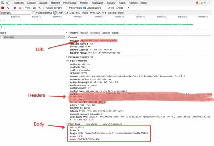Open the DevTools three-dot menu

[x=209, y=2]
